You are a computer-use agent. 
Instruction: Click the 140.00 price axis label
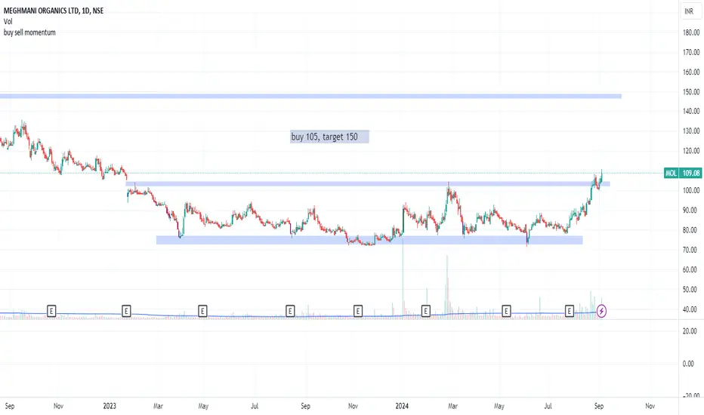tap(691, 111)
